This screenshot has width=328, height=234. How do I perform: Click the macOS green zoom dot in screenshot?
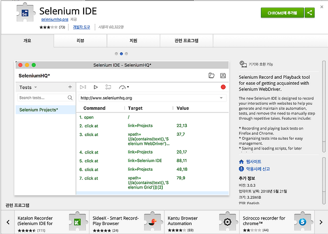pyautogui.click(x=34, y=65)
